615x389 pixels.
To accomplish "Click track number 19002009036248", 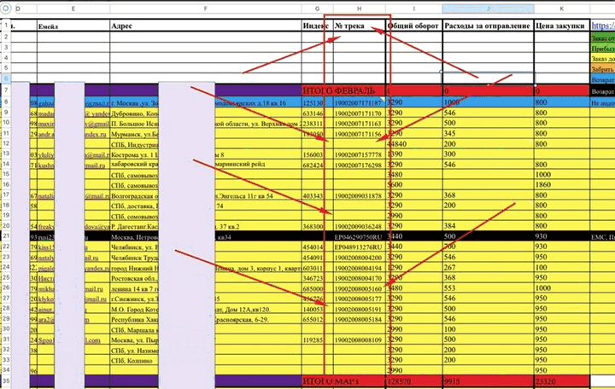I will 358,226.
